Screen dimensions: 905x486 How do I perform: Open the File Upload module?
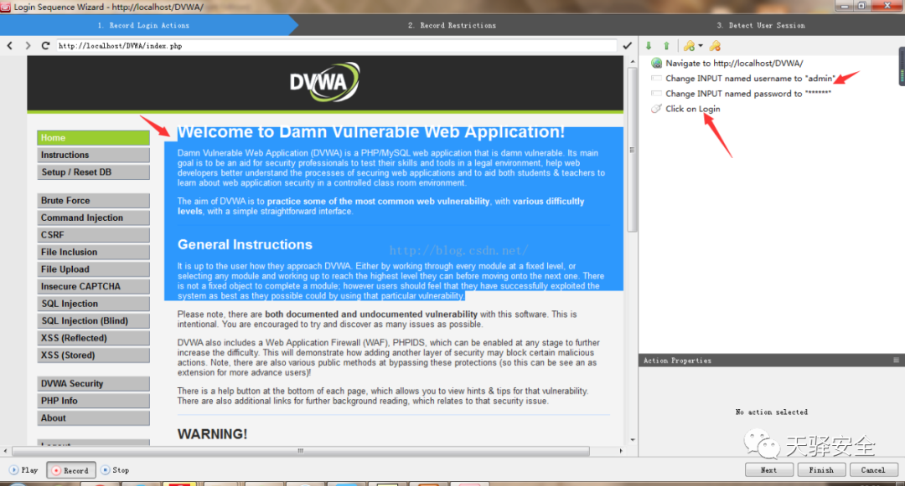[x=94, y=269]
